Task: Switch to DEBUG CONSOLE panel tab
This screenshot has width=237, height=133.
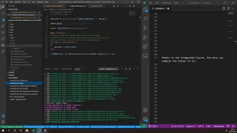Action: pos(66,69)
